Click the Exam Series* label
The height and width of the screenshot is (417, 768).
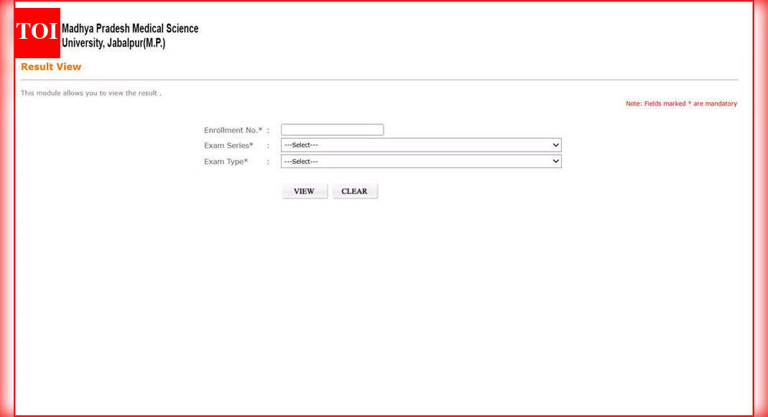228,145
